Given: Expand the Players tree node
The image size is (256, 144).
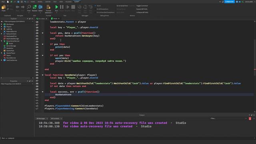Looking at the screenshot, I should click(2, 27).
